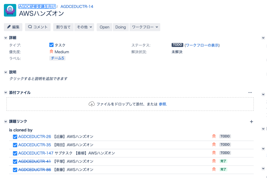Click priority icon on the AGDCEDUCTR-147 row
The image size is (267, 178).
tap(214, 153)
